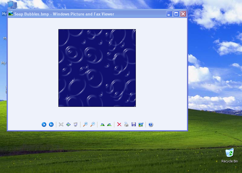Click the viewer's title bar app icon
This screenshot has height=173, width=242.
pos(11,14)
